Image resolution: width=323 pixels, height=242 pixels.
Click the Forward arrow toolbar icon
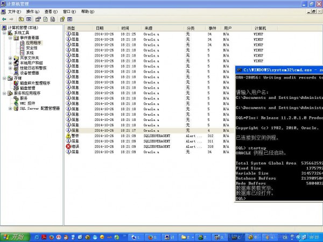pos(11,19)
